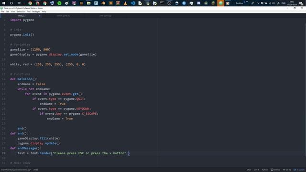Click GitHub in the status bar
The height and width of the screenshot is (172, 306).
point(275,170)
